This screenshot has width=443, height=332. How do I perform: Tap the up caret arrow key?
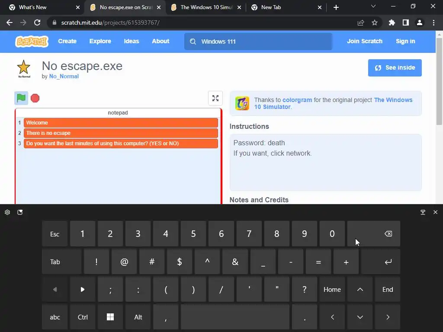[360, 289]
